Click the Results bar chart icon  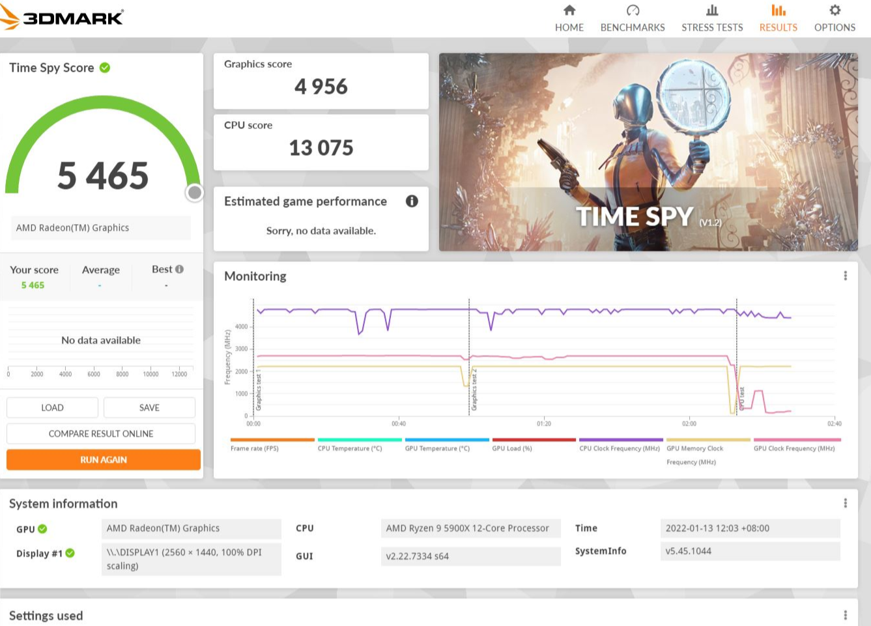click(778, 10)
